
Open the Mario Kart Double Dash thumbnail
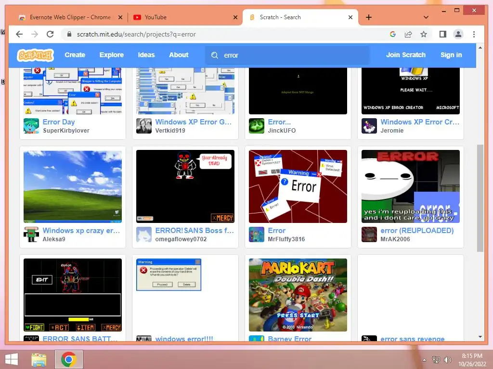(x=298, y=295)
